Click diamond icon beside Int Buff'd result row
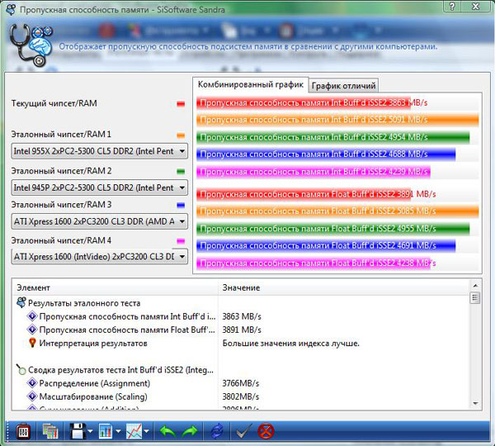The image size is (495, 446). (32, 316)
